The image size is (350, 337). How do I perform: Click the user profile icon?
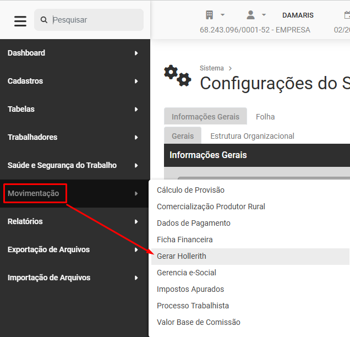coord(251,15)
